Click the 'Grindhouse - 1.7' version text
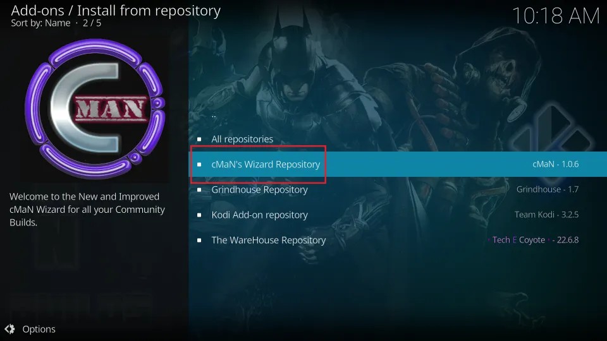607x341 pixels. click(x=548, y=189)
